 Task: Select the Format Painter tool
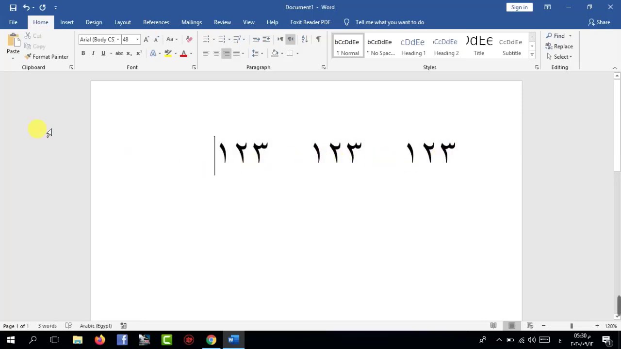(x=47, y=57)
